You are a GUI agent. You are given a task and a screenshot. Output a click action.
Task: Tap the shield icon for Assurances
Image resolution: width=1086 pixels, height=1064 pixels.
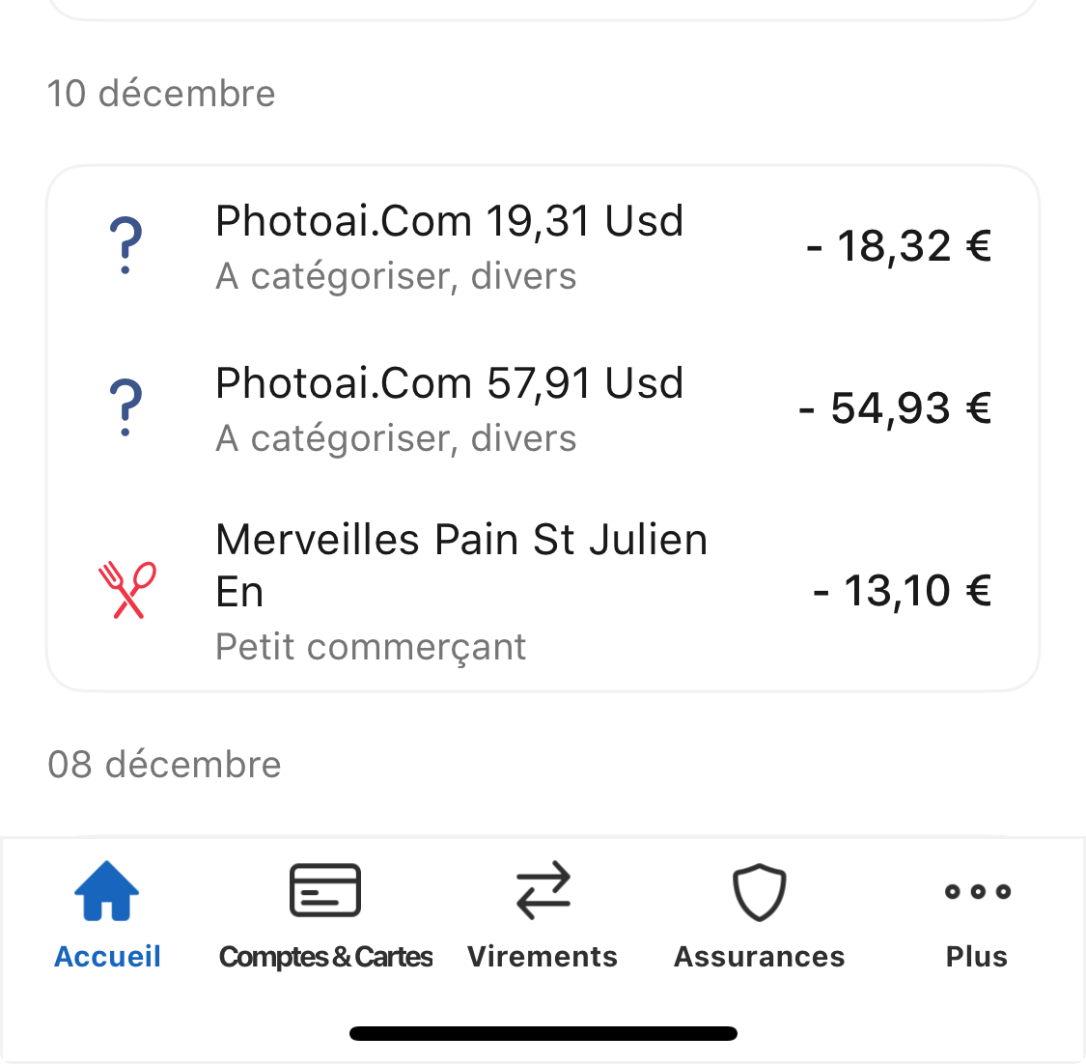pyautogui.click(x=760, y=891)
